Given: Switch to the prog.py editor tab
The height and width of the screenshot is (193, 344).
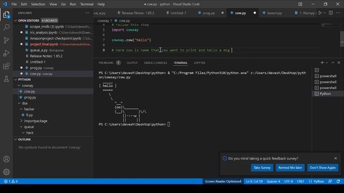Looking at the screenshot, I should (209, 13).
